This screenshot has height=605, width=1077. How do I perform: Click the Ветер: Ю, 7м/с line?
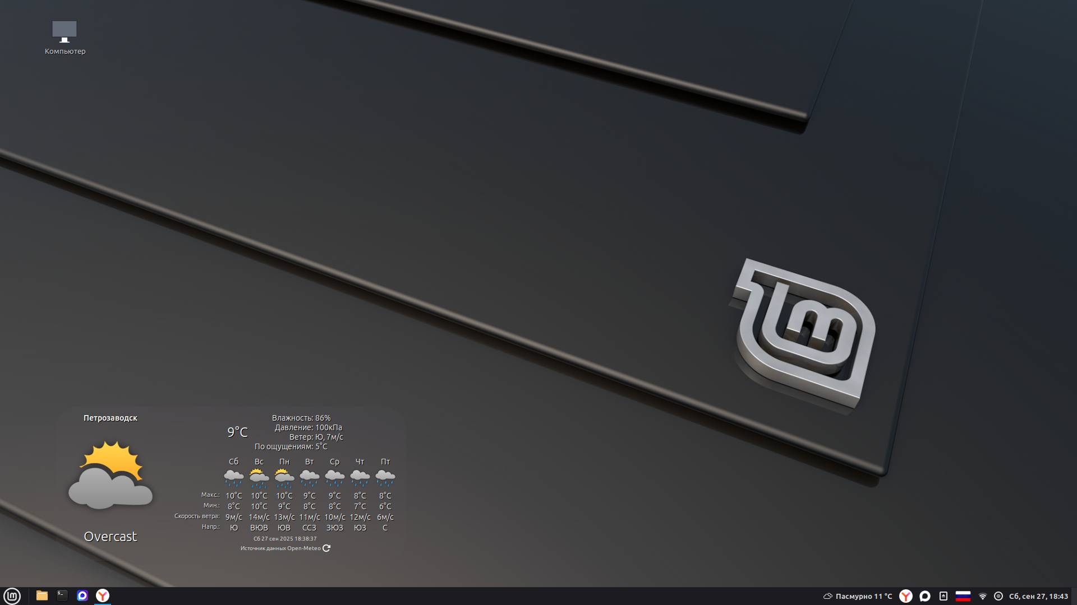pyautogui.click(x=316, y=437)
